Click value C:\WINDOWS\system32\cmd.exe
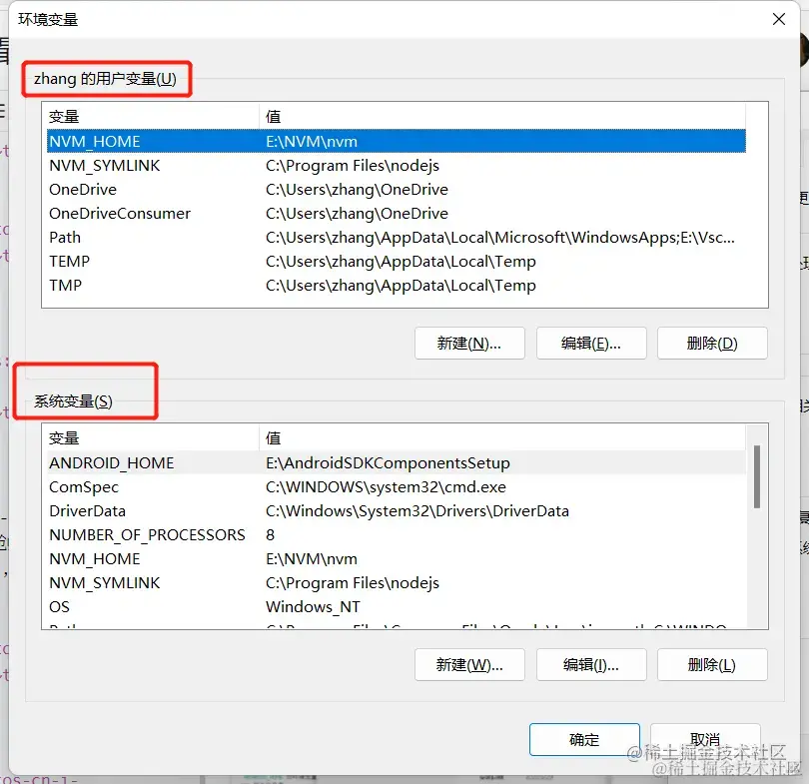 click(386, 487)
